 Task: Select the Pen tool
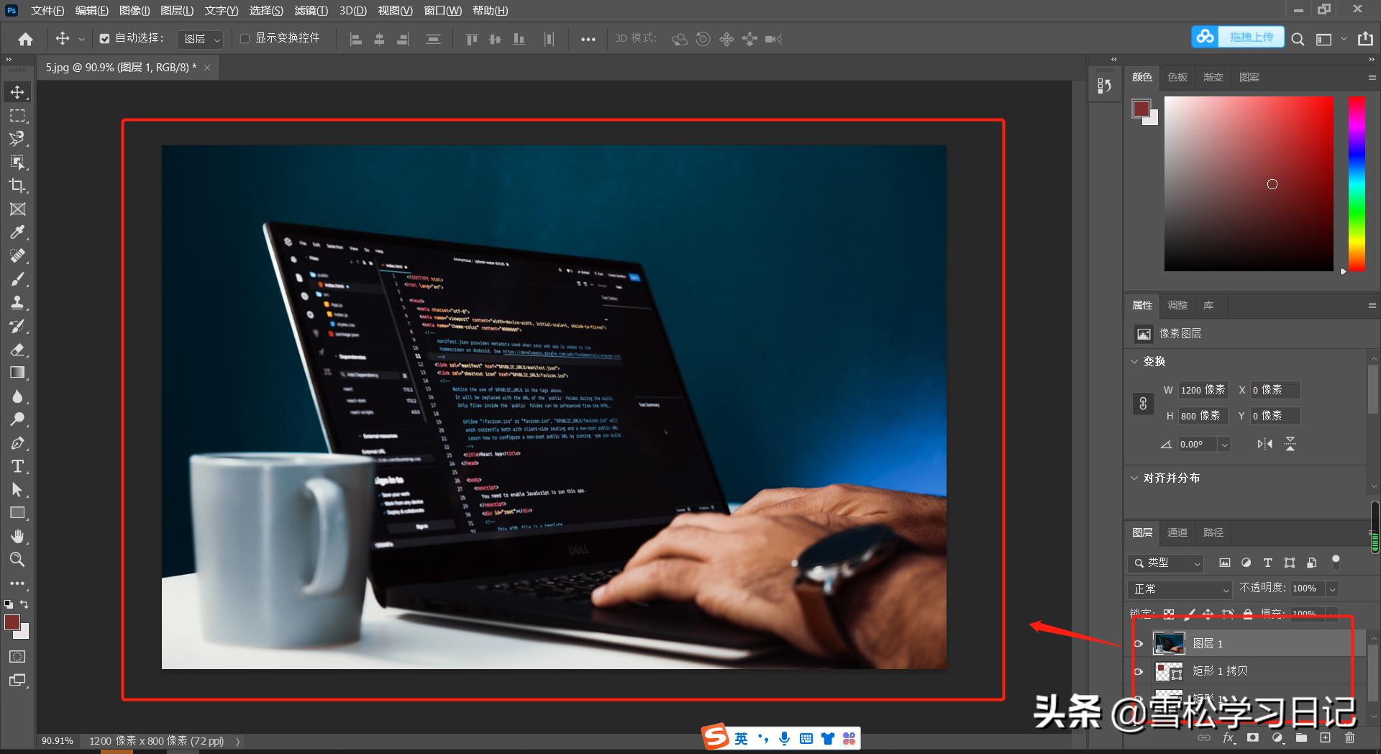coord(17,442)
